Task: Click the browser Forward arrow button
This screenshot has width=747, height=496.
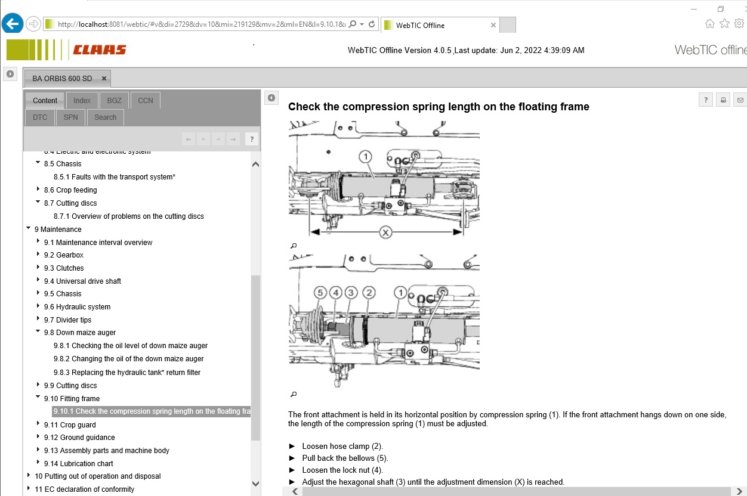Action: 33,24
